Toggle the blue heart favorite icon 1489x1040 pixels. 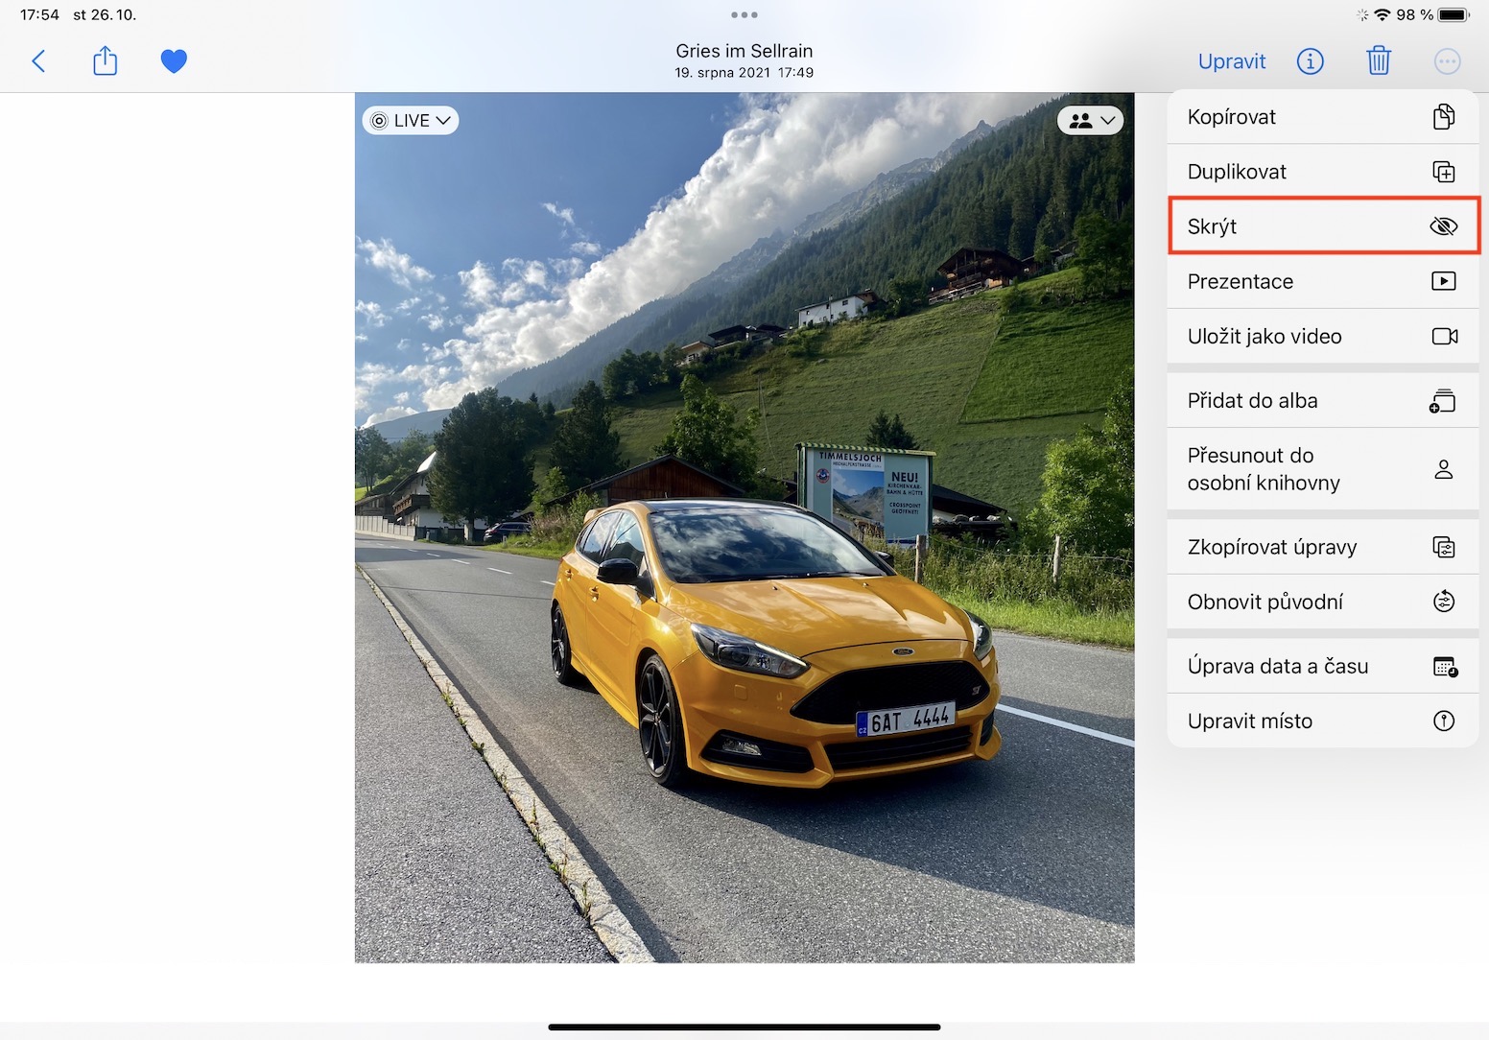pos(174,61)
